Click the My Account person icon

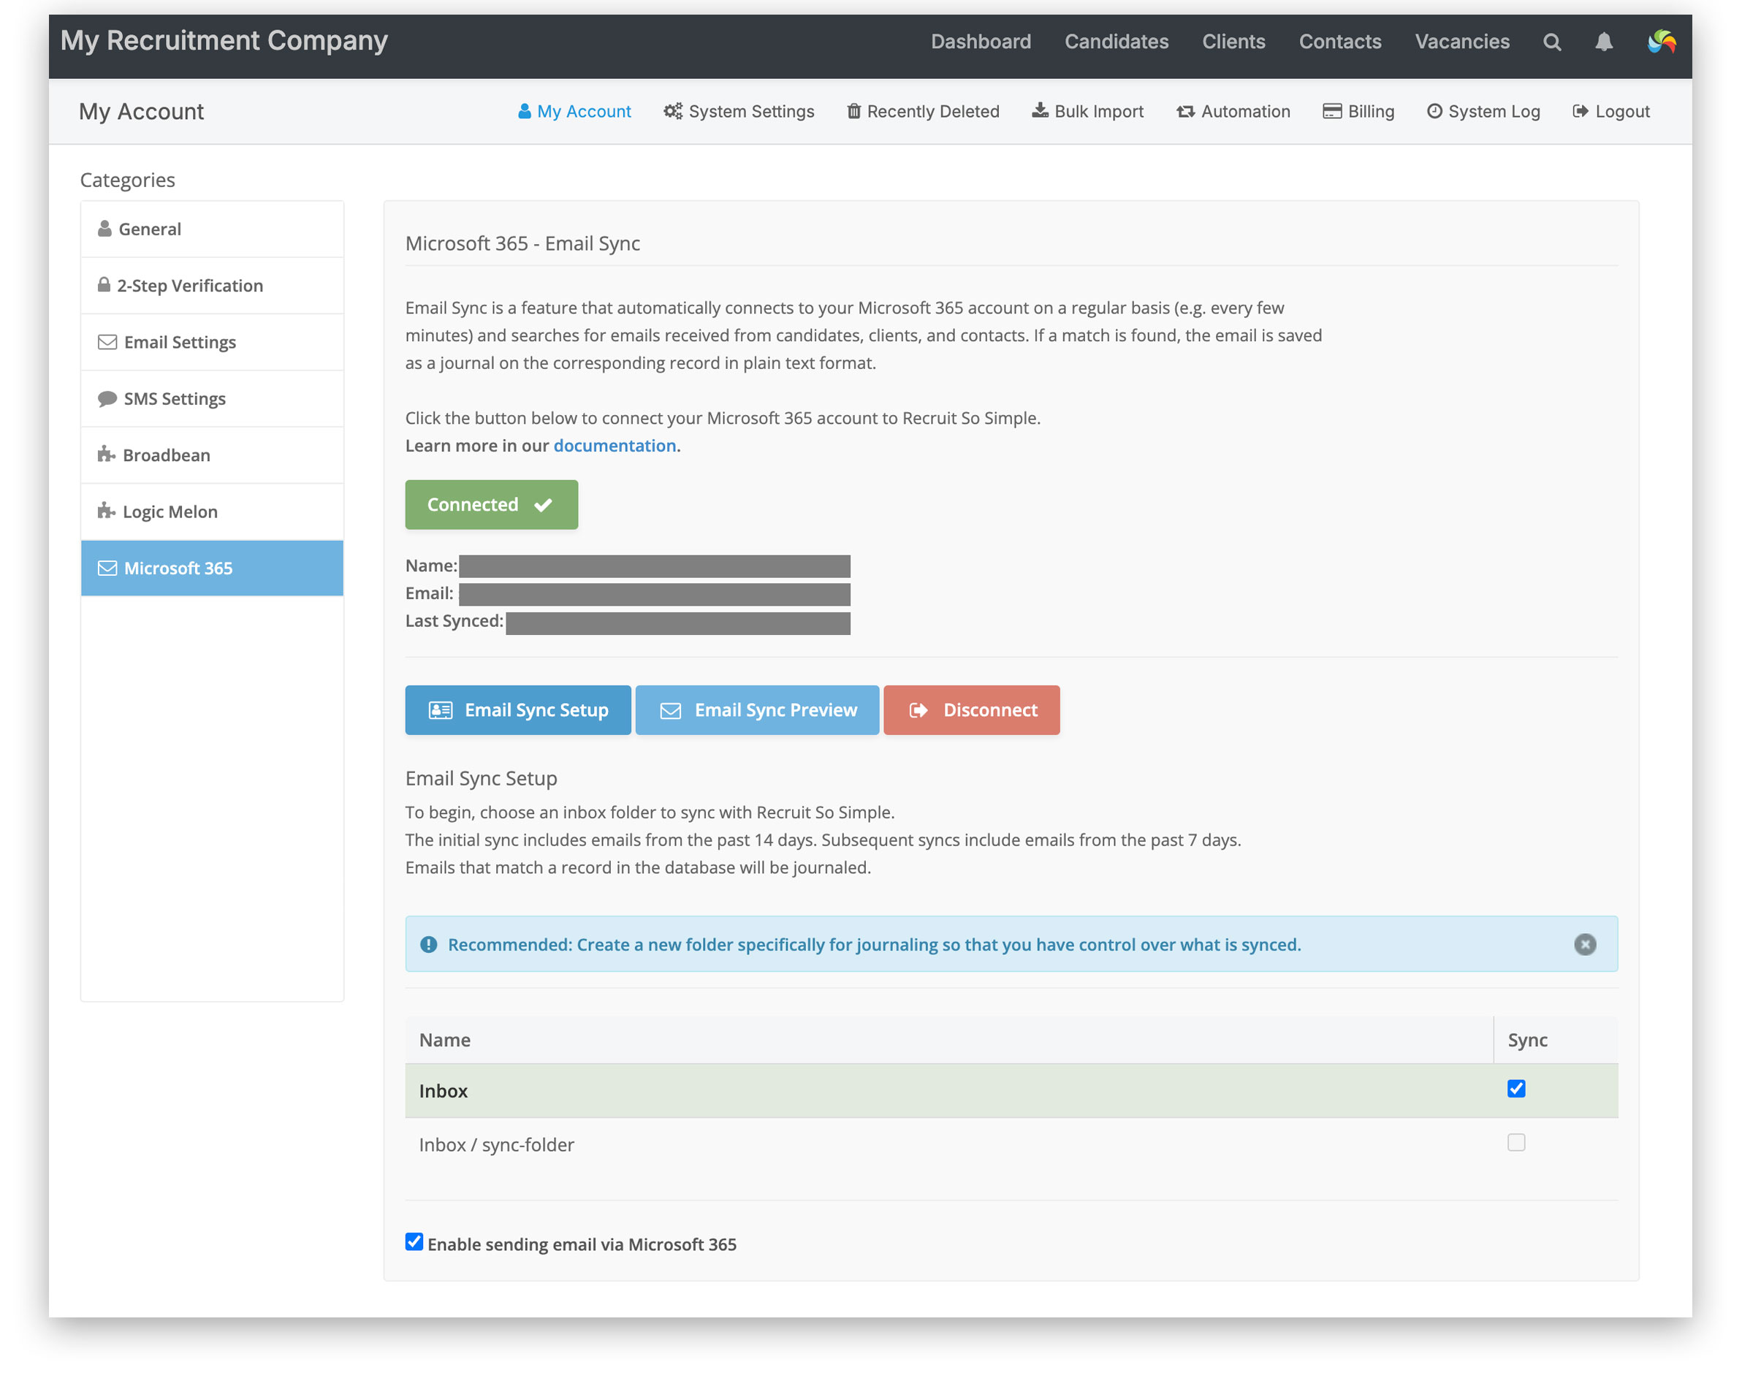point(525,112)
